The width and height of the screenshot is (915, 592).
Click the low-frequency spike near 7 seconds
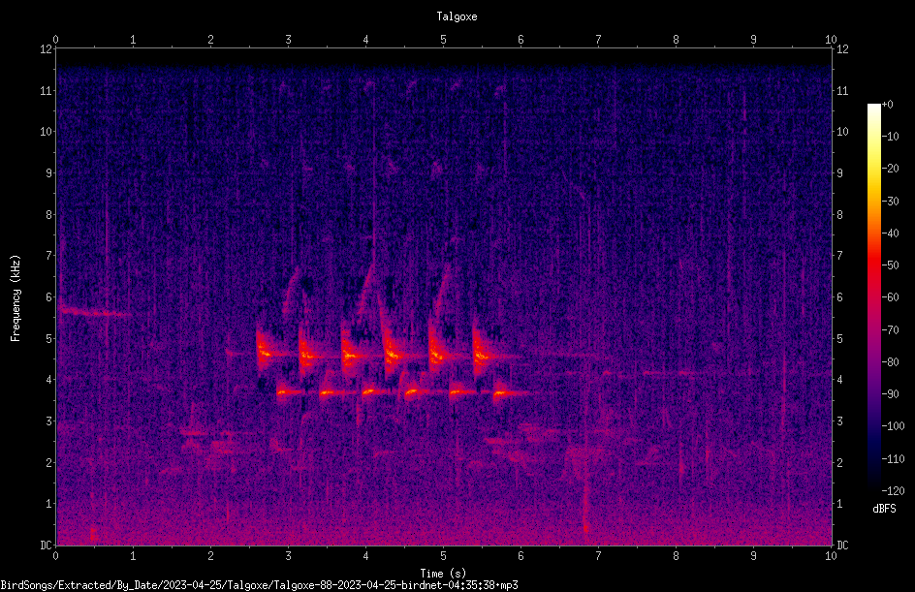[x=585, y=514]
